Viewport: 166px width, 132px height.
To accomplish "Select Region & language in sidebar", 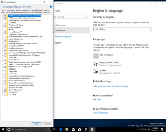I will (x=63, y=37).
